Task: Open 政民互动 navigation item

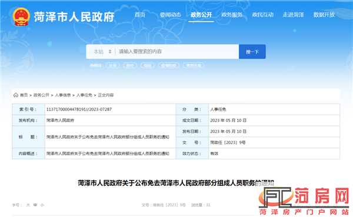Action: coord(262,15)
